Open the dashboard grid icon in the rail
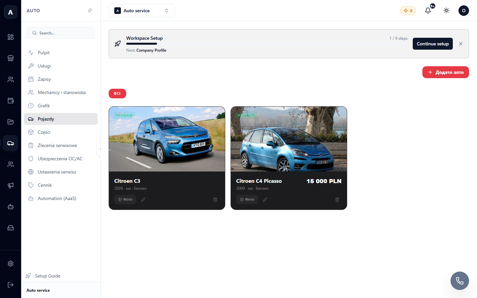Screen dimensions: 477x298 [x=11, y=37]
